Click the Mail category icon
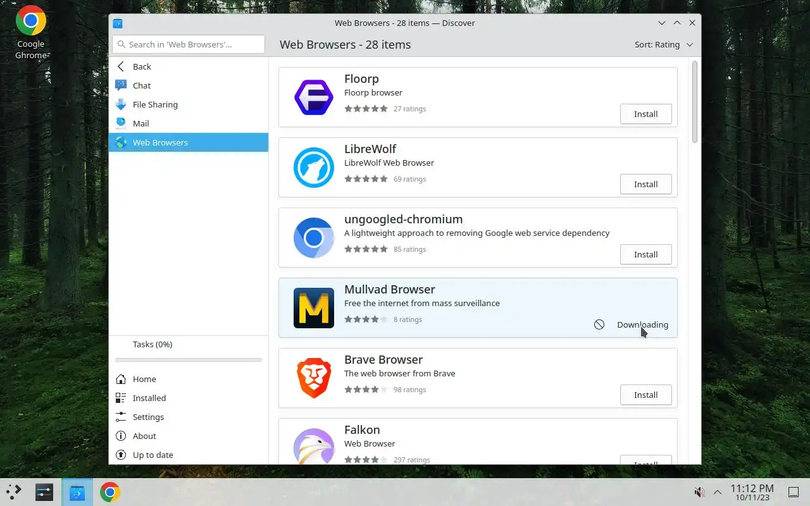Image resolution: width=810 pixels, height=506 pixels. click(121, 123)
